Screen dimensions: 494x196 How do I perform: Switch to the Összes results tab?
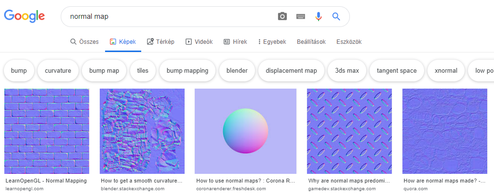(84, 42)
